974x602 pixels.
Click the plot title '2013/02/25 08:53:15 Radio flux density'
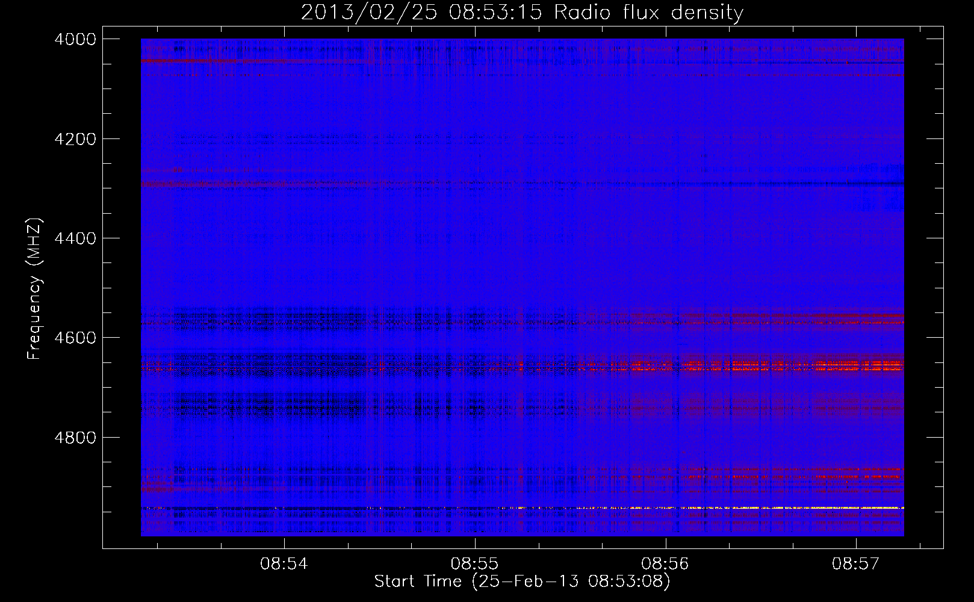[x=522, y=12]
